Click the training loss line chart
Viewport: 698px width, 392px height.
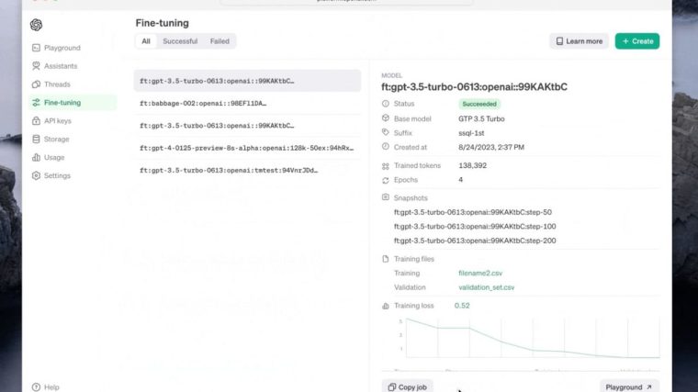pyautogui.click(x=530, y=338)
